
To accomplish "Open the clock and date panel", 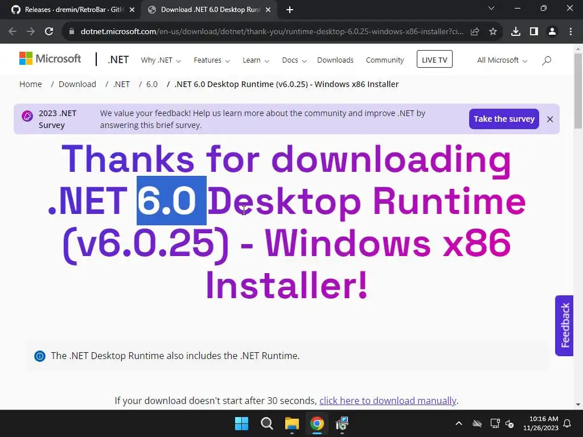I will 541,423.
